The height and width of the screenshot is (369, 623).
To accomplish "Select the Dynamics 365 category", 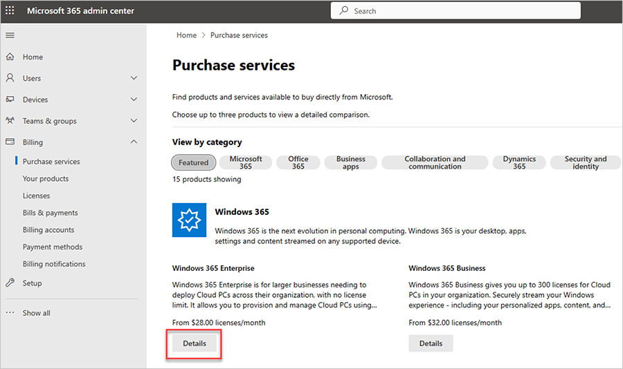I will [x=519, y=162].
